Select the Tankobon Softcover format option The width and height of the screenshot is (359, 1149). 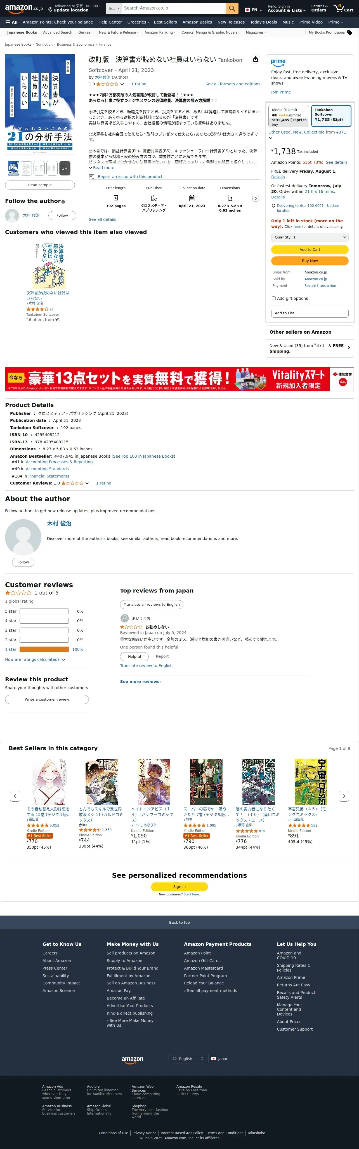pos(331,116)
